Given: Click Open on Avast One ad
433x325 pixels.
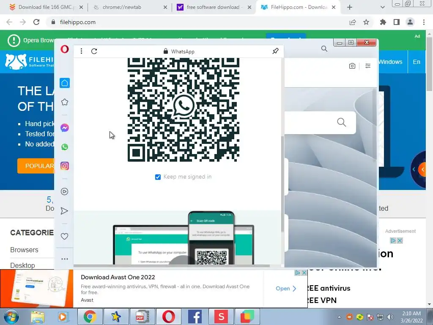Looking at the screenshot, I should pos(286,289).
